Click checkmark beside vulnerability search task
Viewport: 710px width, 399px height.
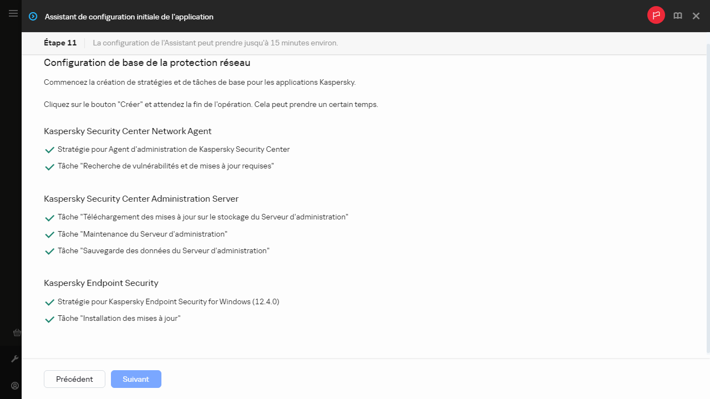click(49, 167)
